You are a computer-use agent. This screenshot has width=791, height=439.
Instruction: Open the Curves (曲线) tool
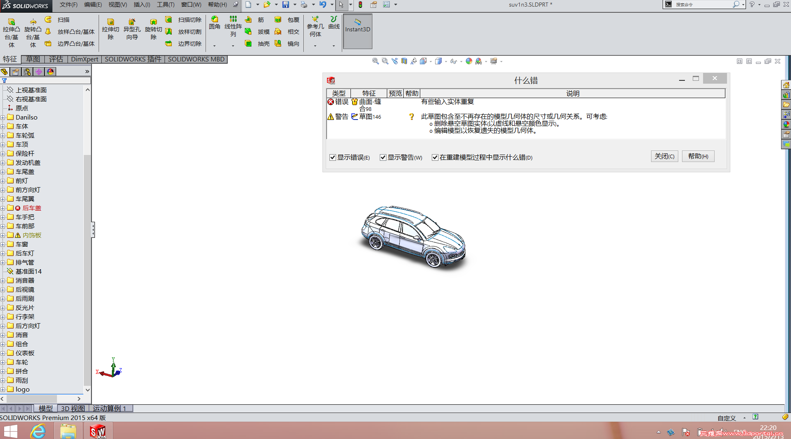click(334, 23)
